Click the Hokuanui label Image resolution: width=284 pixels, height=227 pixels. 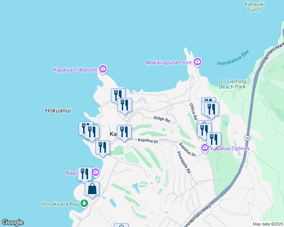coord(58,110)
